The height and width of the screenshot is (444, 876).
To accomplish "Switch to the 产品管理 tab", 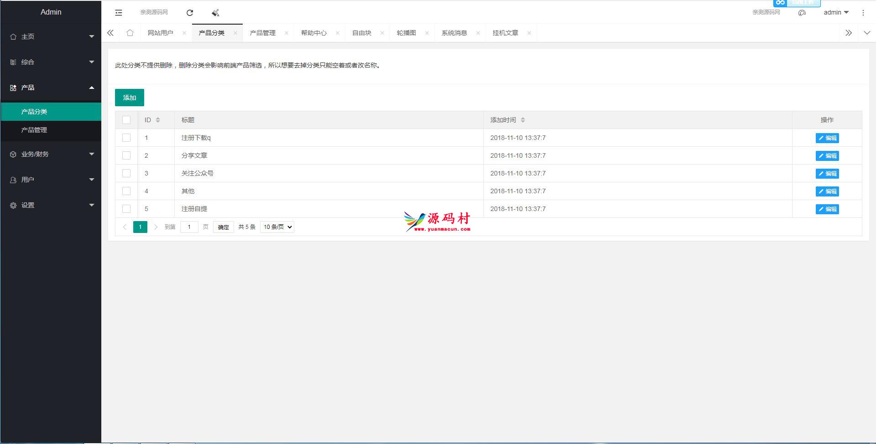I will 263,33.
